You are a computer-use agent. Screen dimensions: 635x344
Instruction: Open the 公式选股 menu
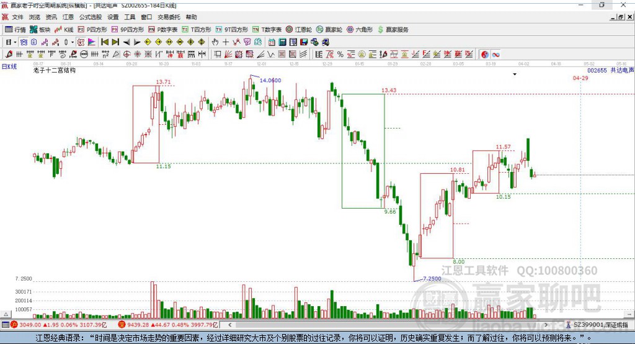[91, 17]
